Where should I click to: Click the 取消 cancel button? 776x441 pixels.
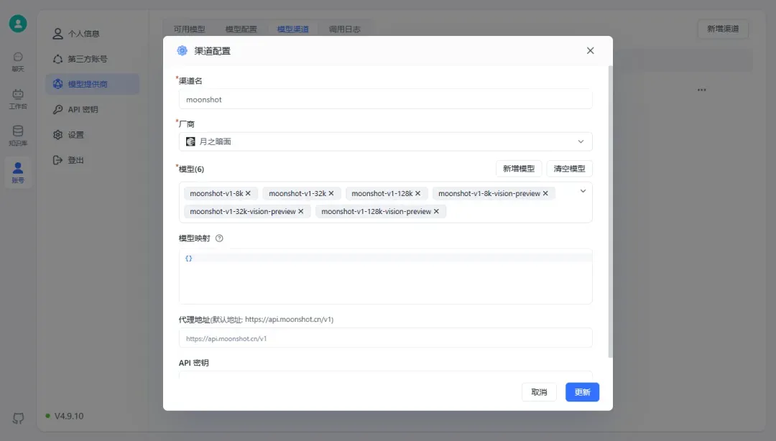pyautogui.click(x=539, y=392)
